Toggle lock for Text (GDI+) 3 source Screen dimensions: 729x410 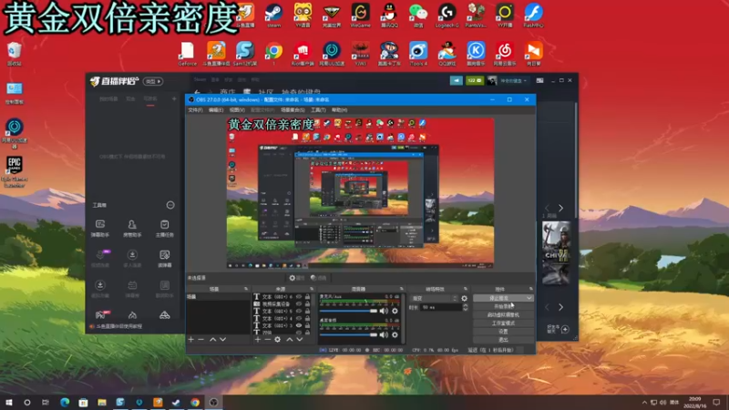pos(307,326)
